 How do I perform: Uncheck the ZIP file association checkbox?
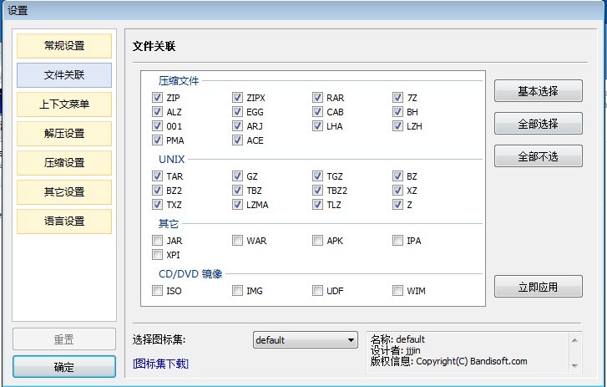click(x=158, y=98)
